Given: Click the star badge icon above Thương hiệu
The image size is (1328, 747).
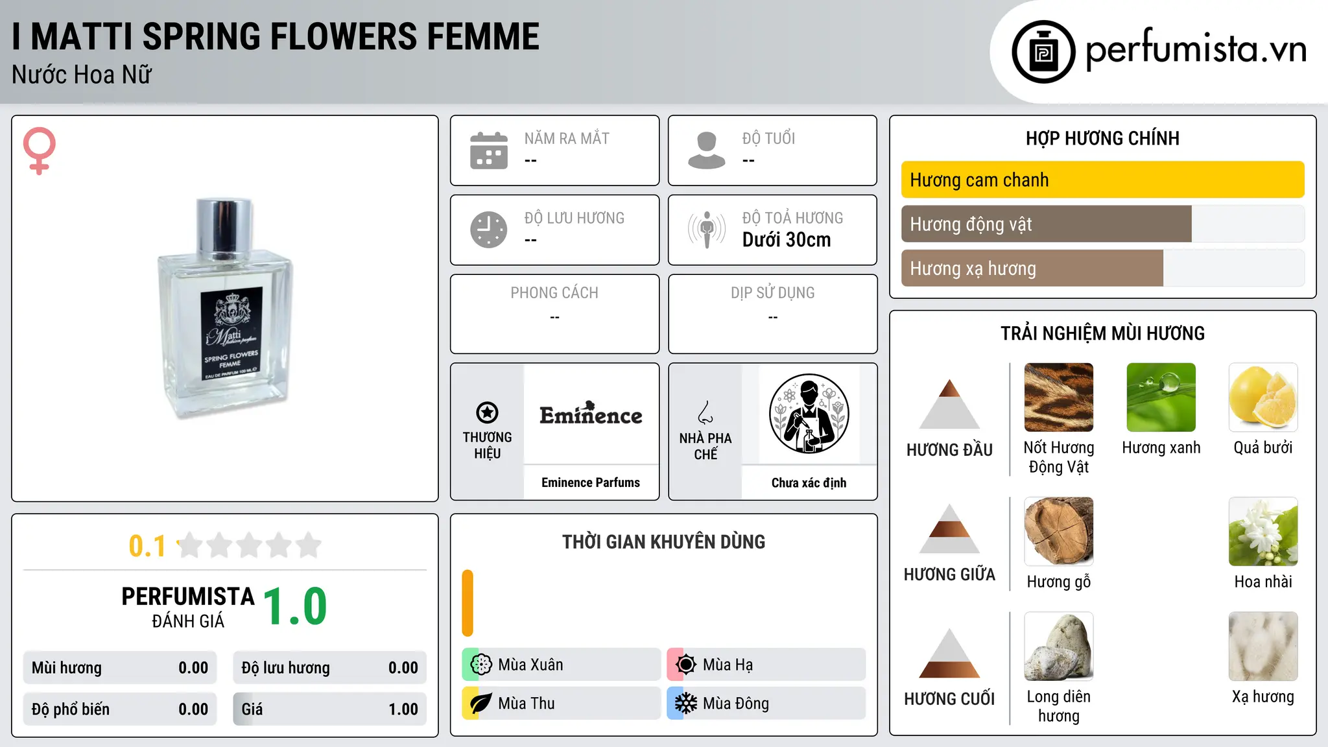Looking at the screenshot, I should 487,412.
